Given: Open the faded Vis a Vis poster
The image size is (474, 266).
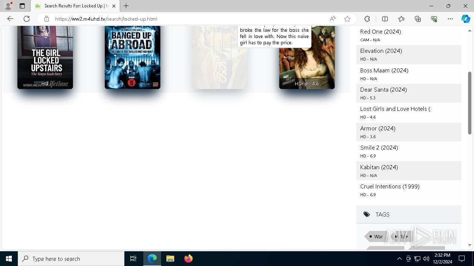Looking at the screenshot, I should click(220, 57).
